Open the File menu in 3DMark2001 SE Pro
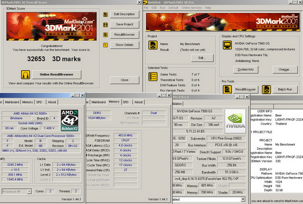Screen dimensions: 303x204 146,8
